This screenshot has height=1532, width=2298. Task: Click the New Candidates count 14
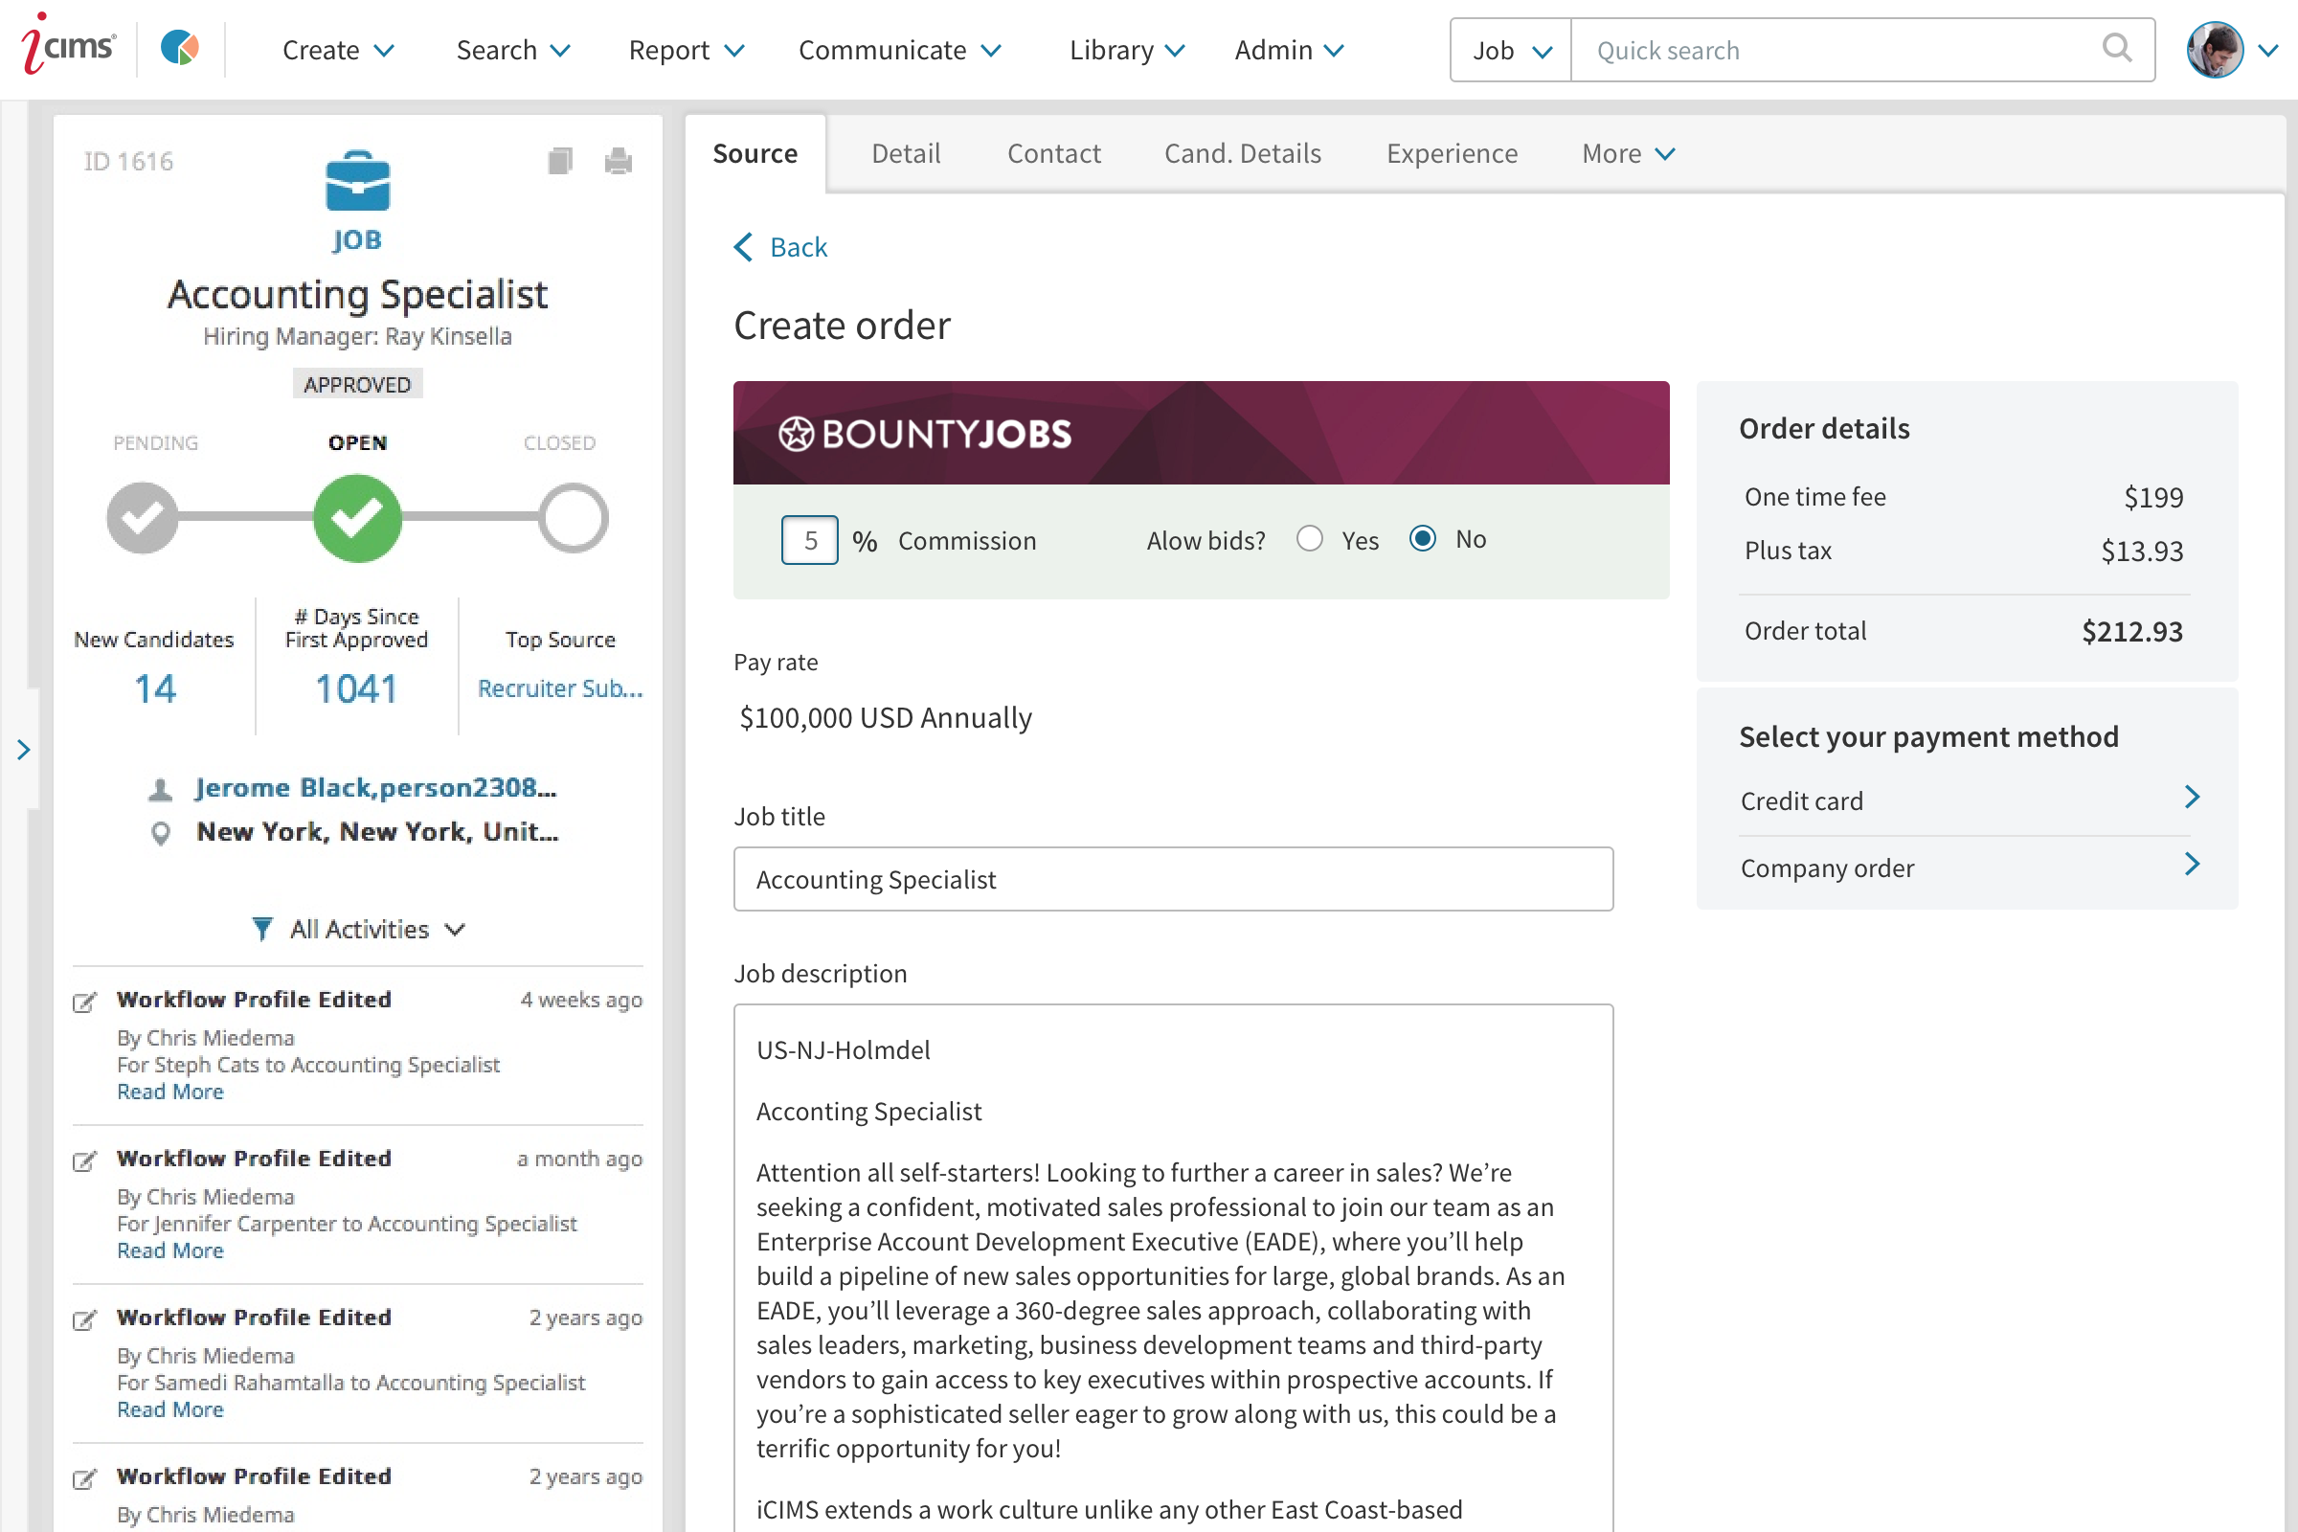coord(154,688)
